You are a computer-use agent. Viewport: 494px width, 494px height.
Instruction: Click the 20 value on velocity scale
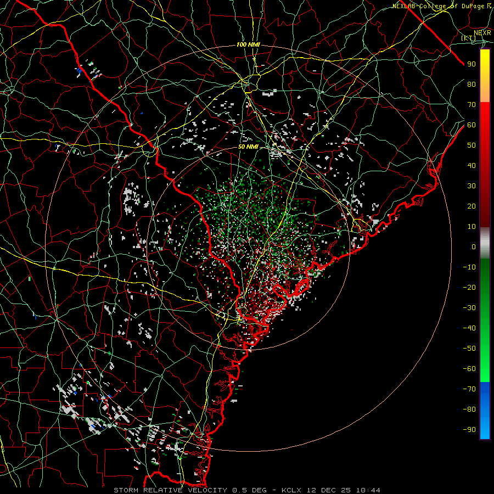pos(471,206)
